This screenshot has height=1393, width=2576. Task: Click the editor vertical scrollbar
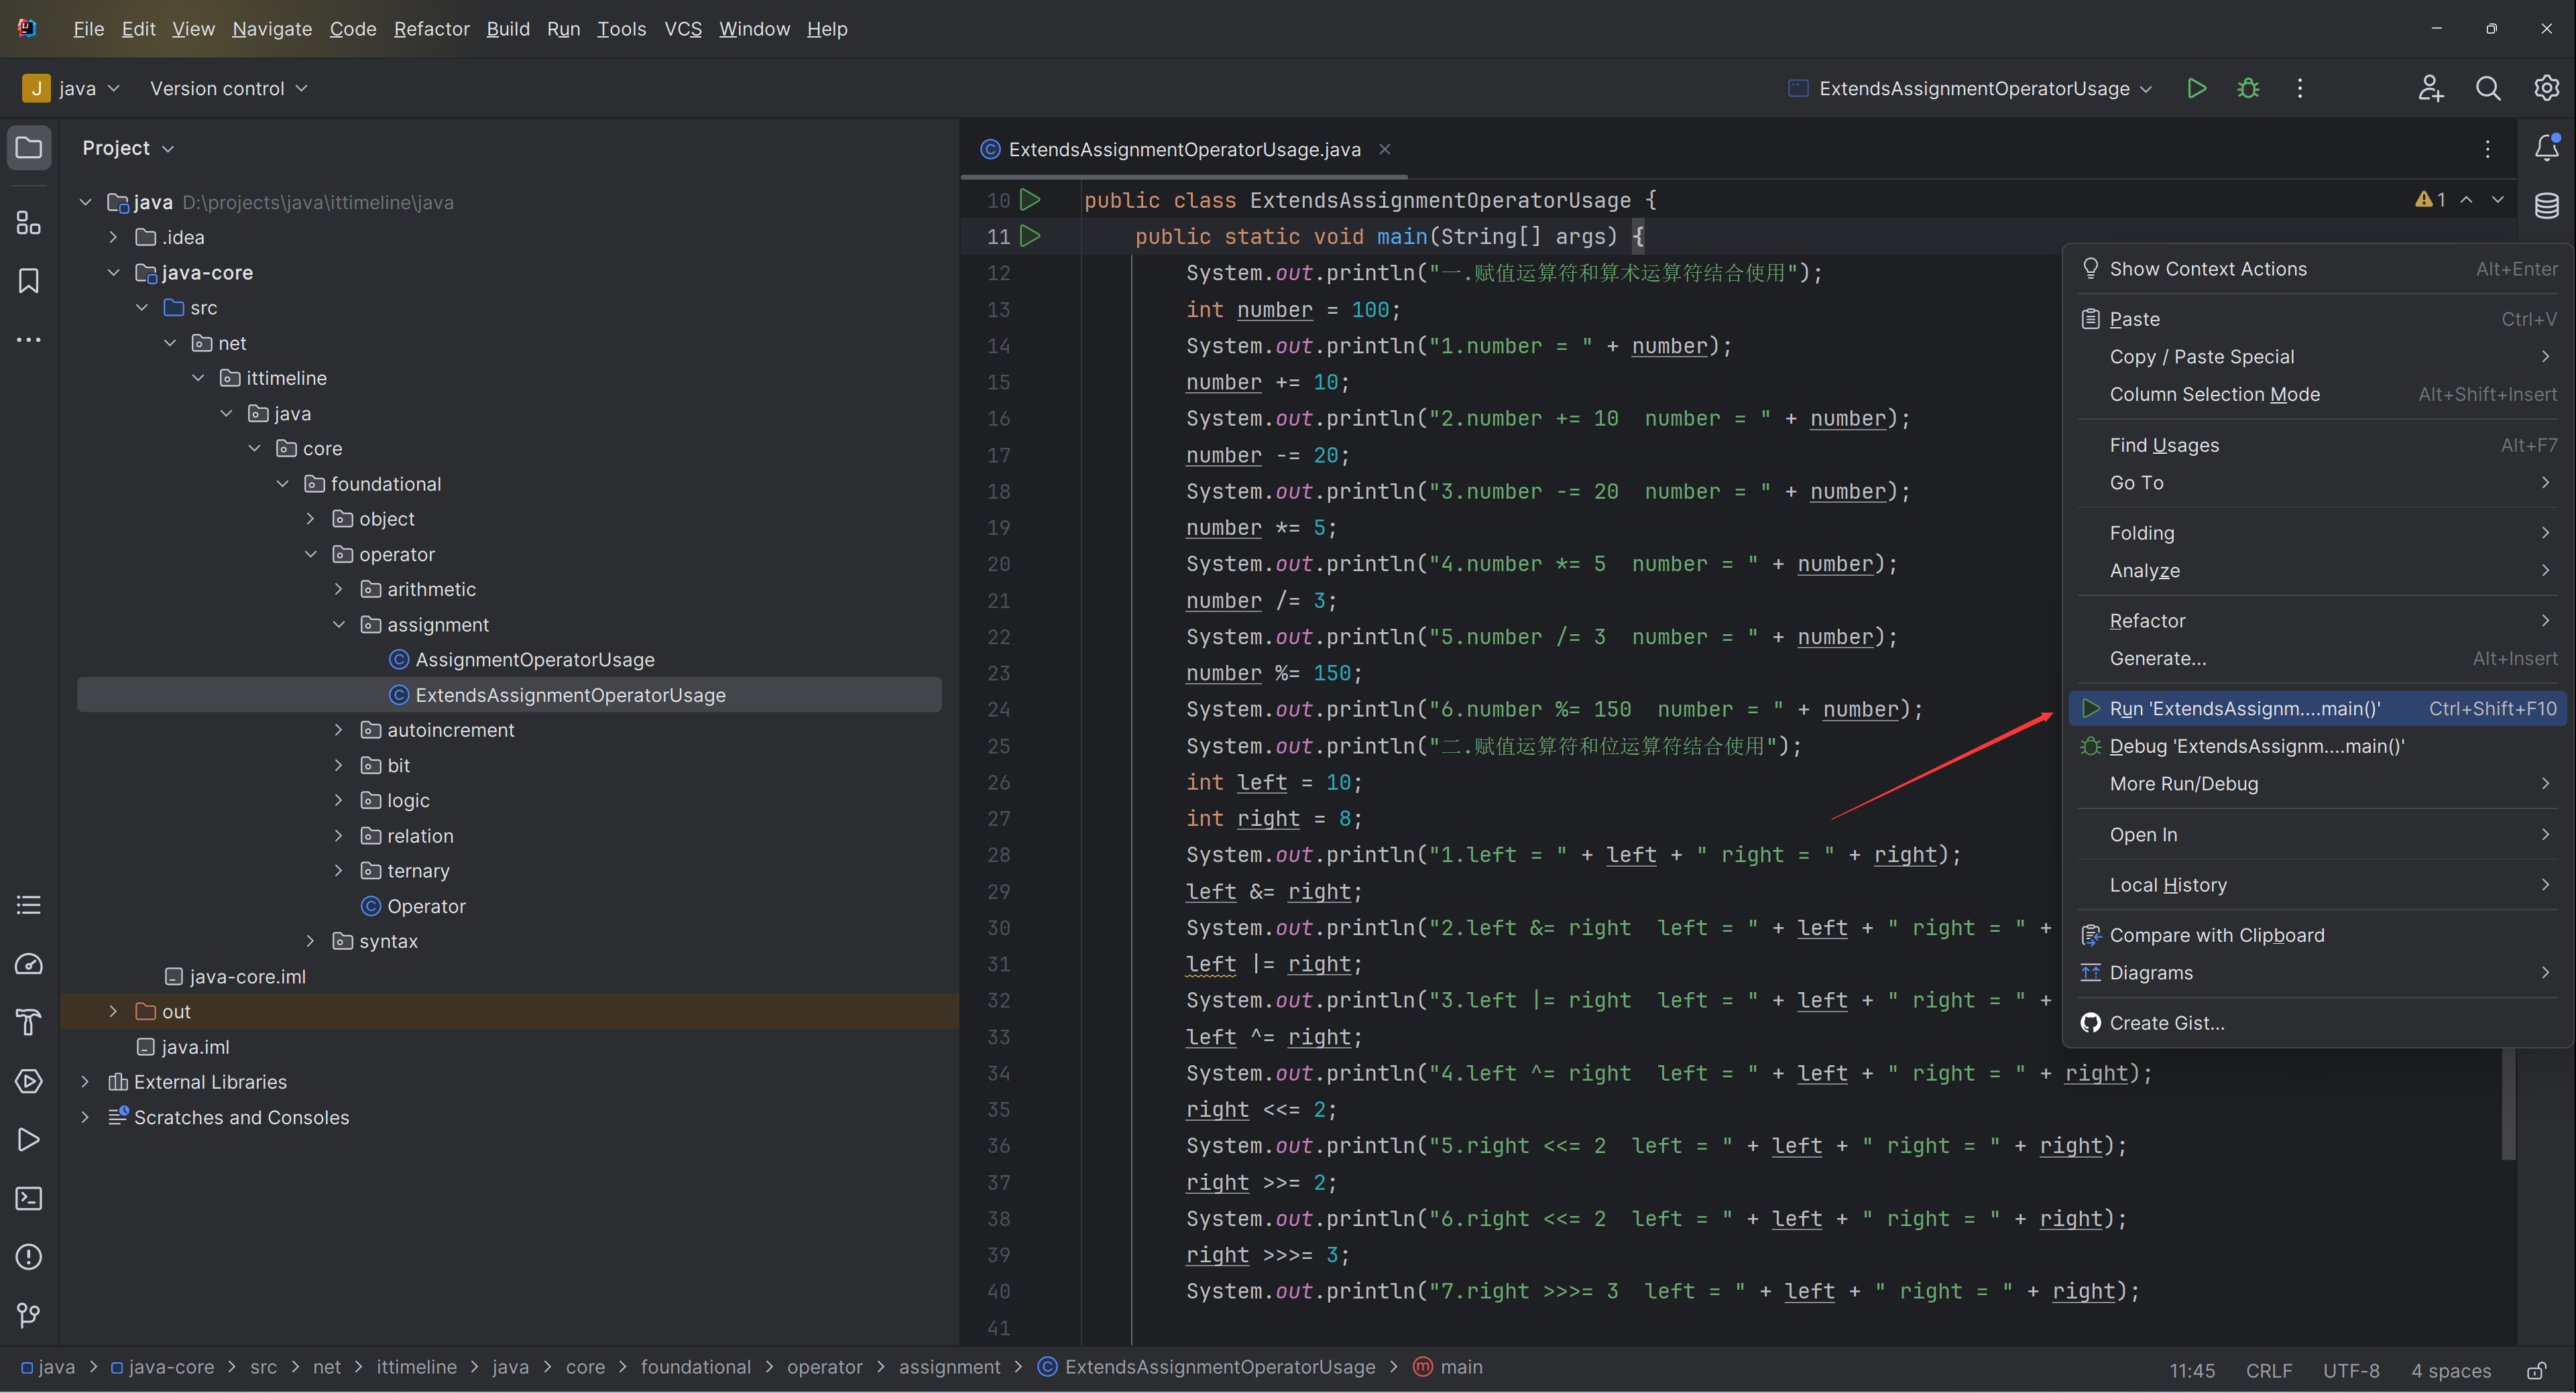click(x=2507, y=1104)
